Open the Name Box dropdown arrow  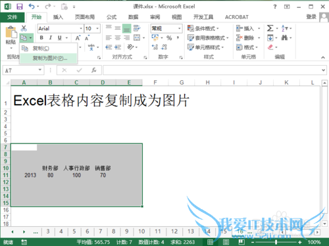click(x=40, y=70)
